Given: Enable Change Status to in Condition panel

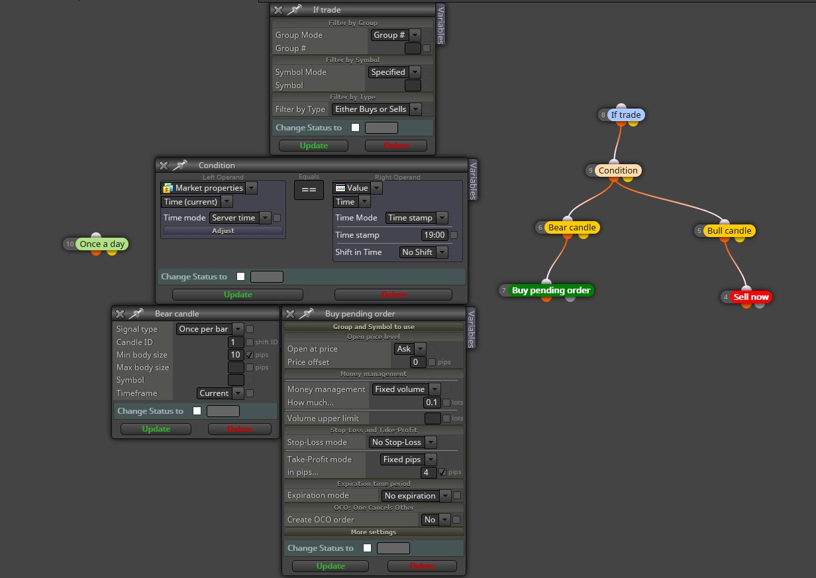Looking at the screenshot, I should 241,277.
